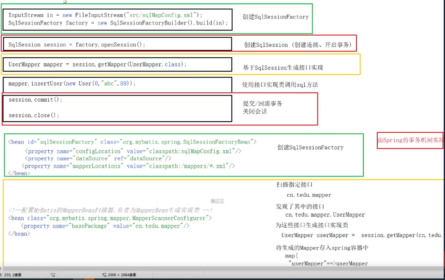Click the cursor position value 230, 2像素
Screen dimensions: 445x280
click(x=13, y=275)
